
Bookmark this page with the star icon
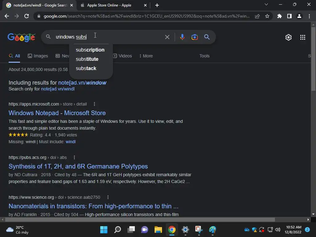[267, 16]
